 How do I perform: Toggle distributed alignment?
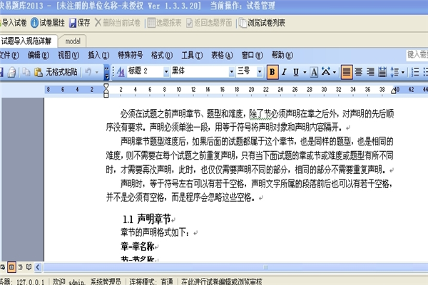pos(382,72)
